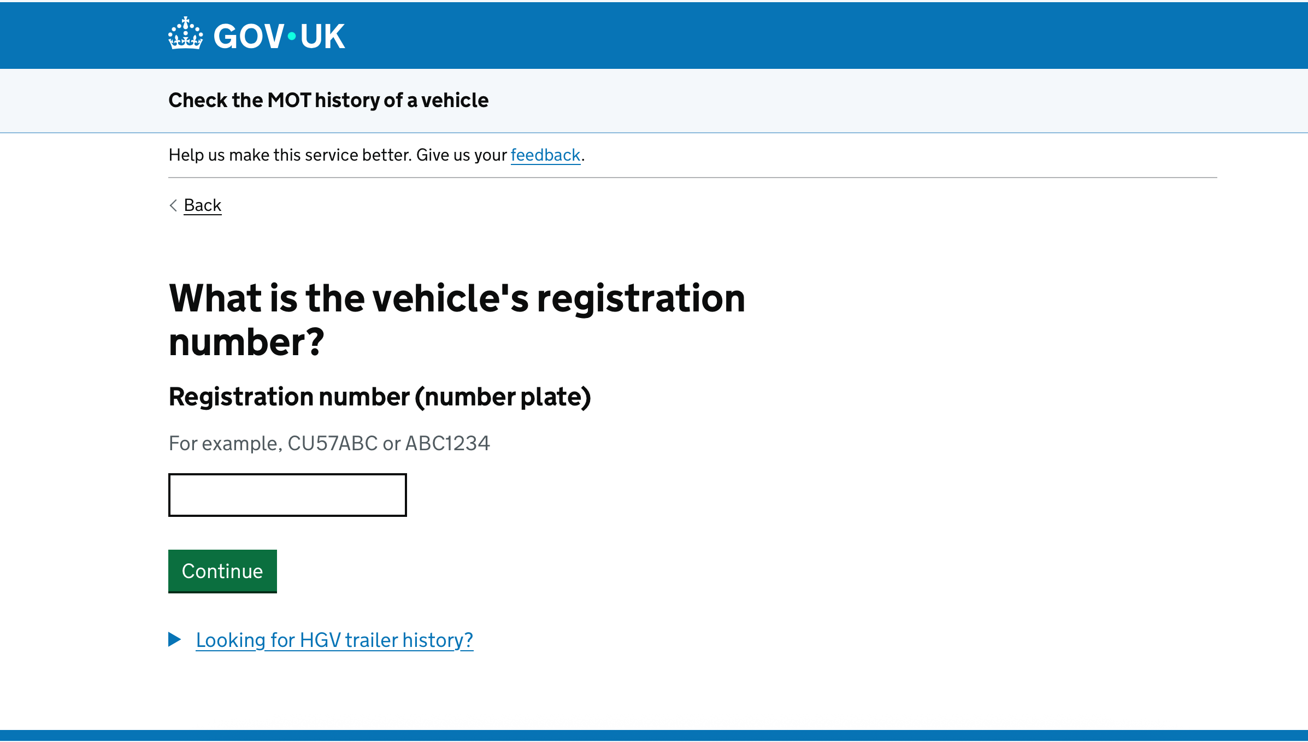Screen dimensions: 1308x742
Task: Click the example plate 'ABC1234' text
Action: [x=447, y=443]
